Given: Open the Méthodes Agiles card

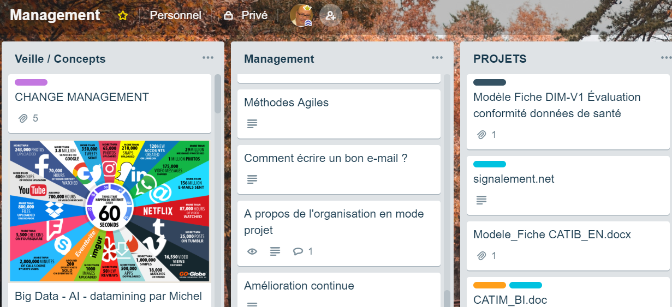Looking at the screenshot, I should pyautogui.click(x=339, y=113).
